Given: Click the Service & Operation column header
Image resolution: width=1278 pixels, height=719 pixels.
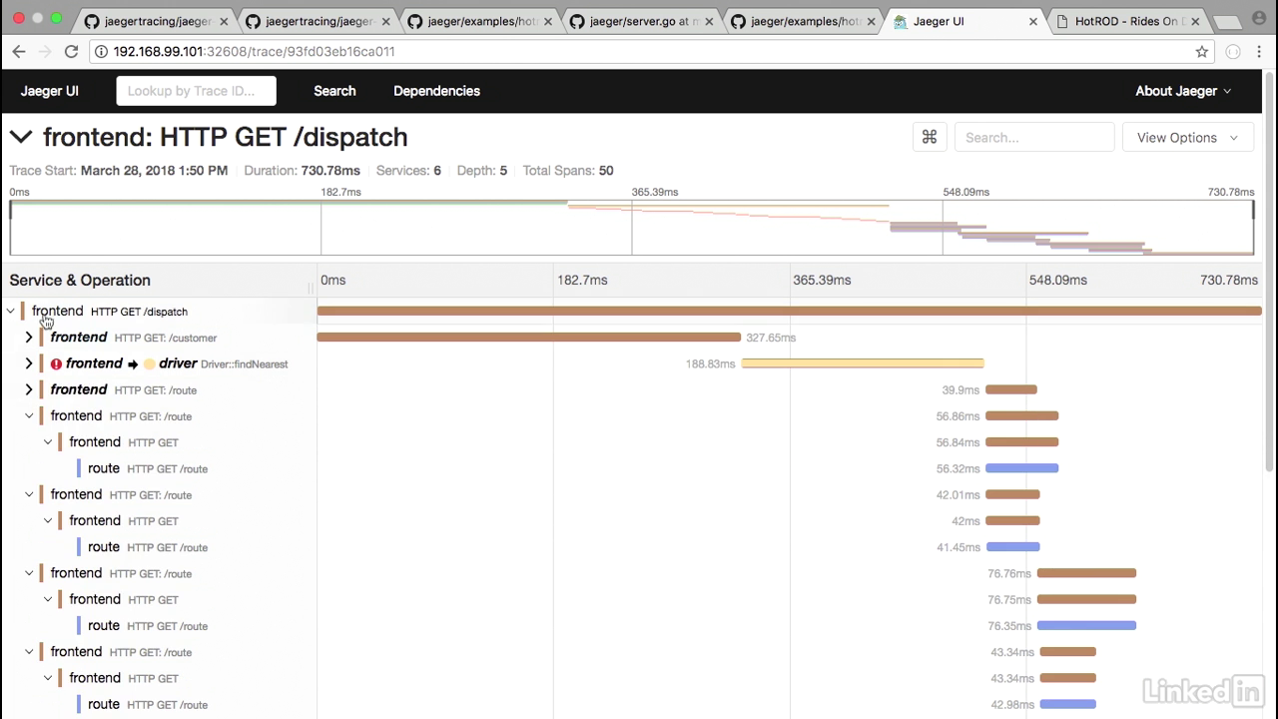Looking at the screenshot, I should [x=80, y=280].
